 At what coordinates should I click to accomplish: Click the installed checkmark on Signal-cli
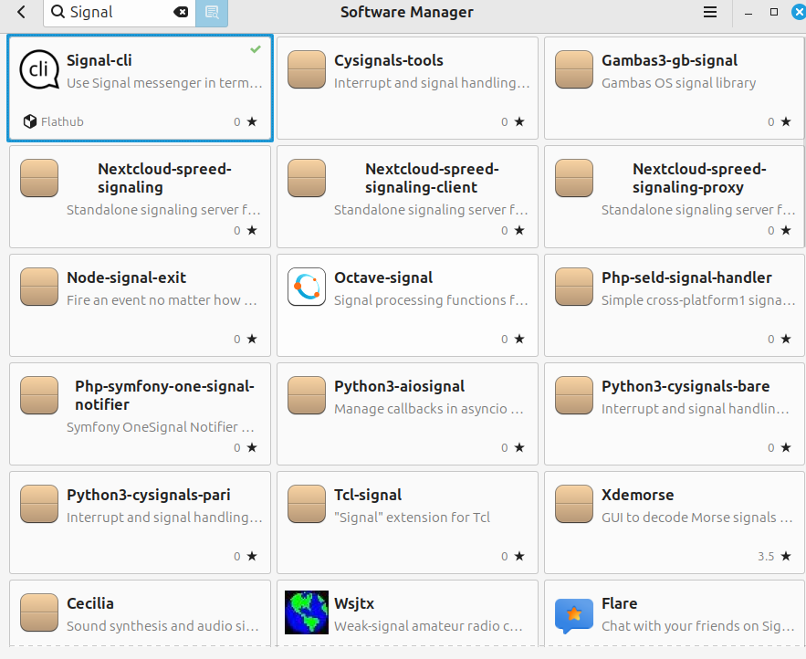pos(256,49)
